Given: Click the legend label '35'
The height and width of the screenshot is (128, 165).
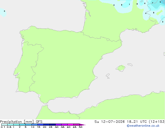Looking at the screenshot, I should (x=62, y=127).
